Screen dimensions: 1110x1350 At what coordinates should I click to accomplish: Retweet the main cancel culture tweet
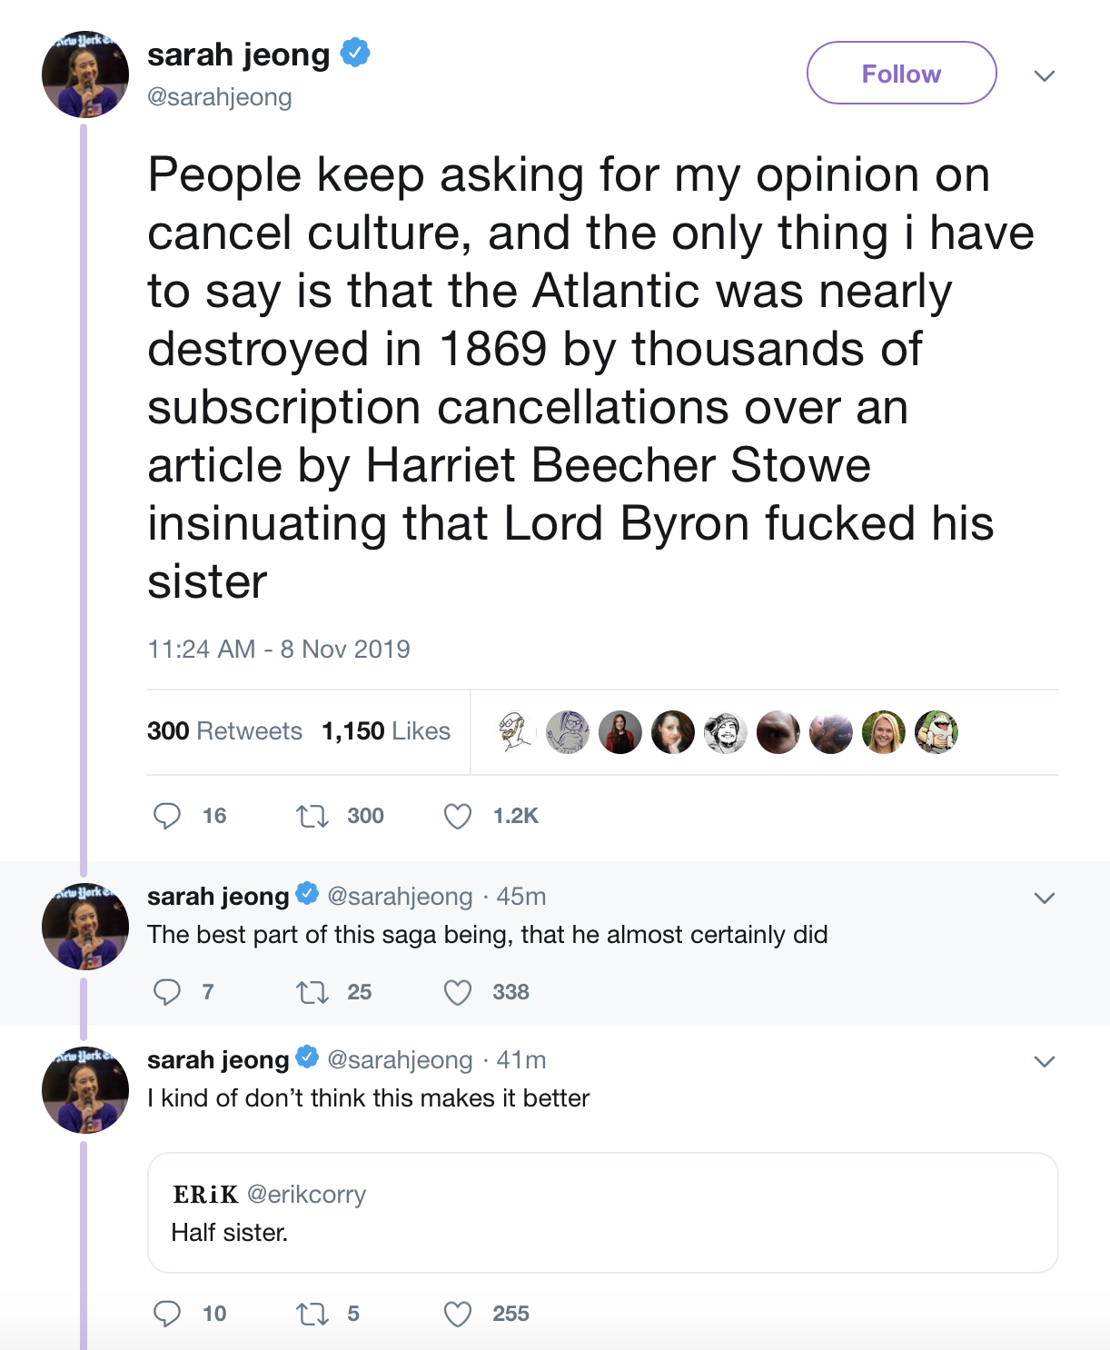click(312, 816)
